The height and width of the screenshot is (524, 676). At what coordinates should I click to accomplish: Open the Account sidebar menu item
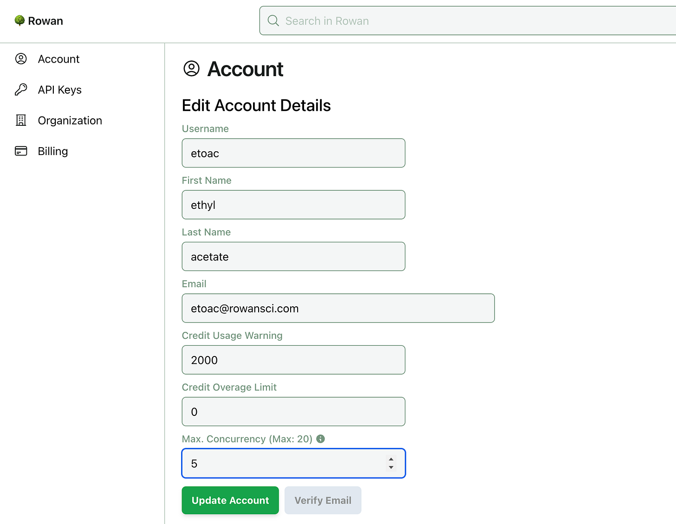tap(58, 59)
